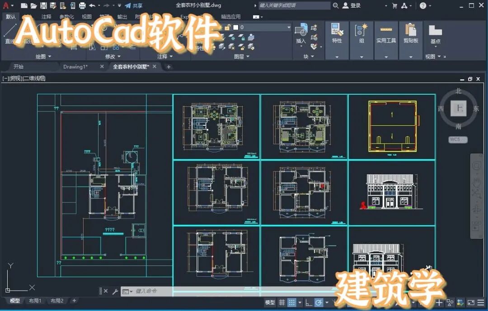Open the Undo history dropdown arrow
Viewport: 488px width, 311px height.
(x=99, y=5)
